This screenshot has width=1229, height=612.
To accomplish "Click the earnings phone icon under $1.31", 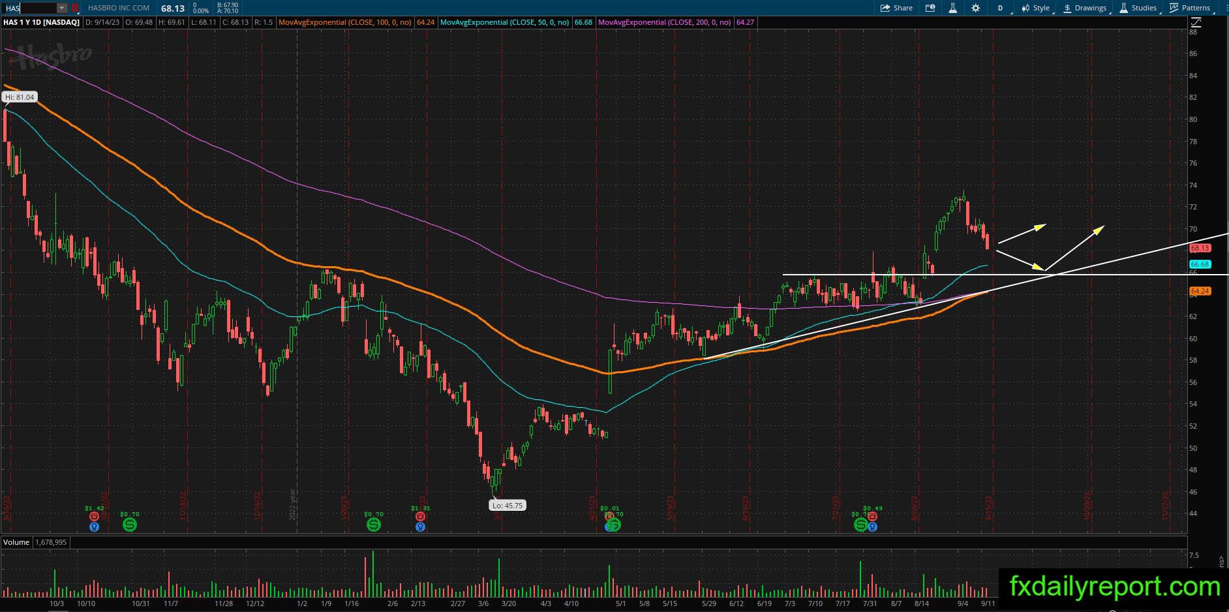I will tap(420, 517).
